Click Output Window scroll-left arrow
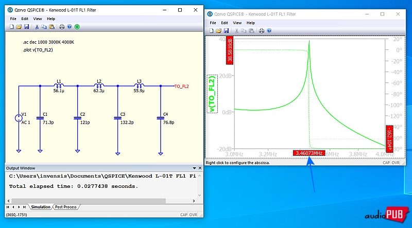Image resolution: width=412 pixels, height=228 pixels. tap(9, 201)
